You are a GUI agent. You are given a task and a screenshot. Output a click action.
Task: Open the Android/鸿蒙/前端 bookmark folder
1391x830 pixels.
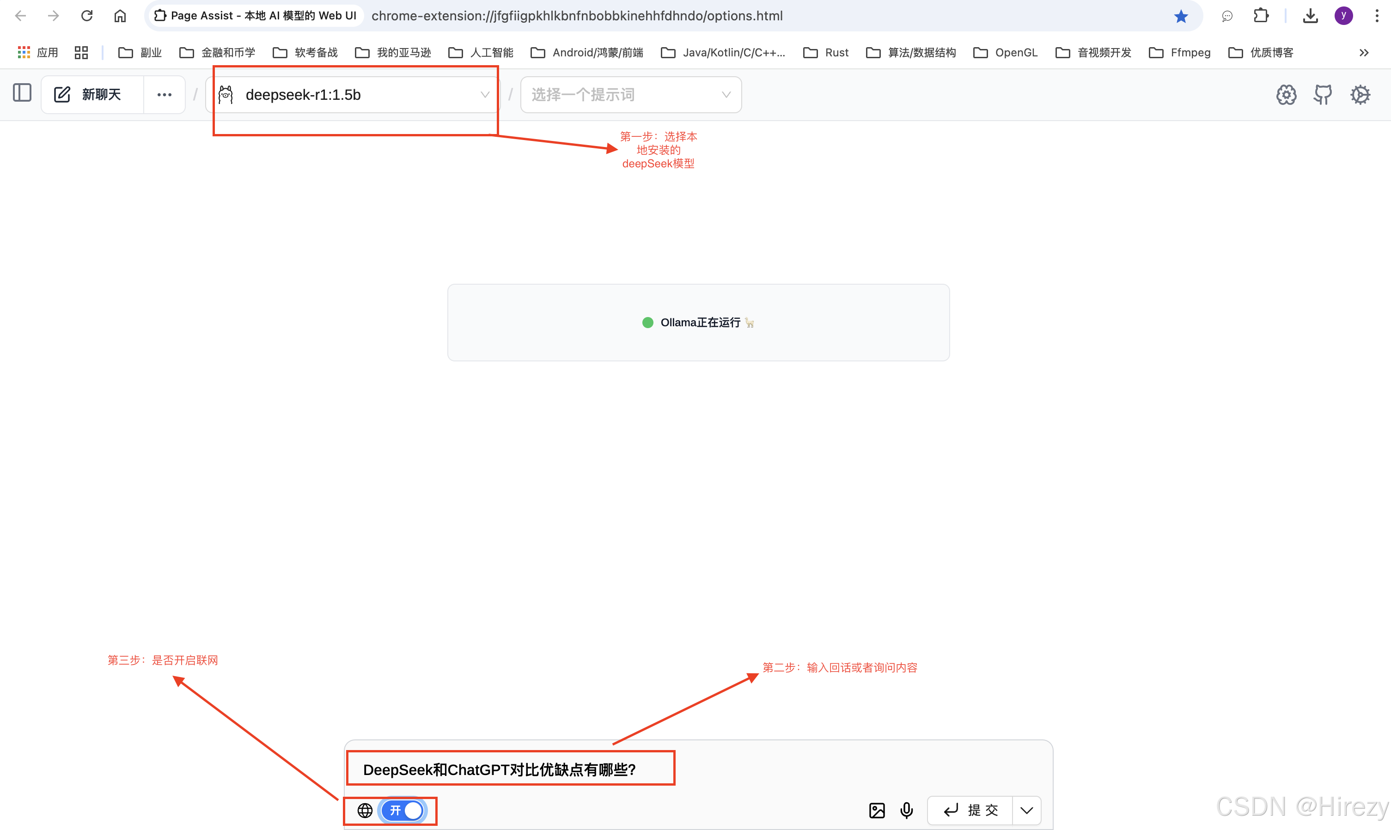coord(587,53)
